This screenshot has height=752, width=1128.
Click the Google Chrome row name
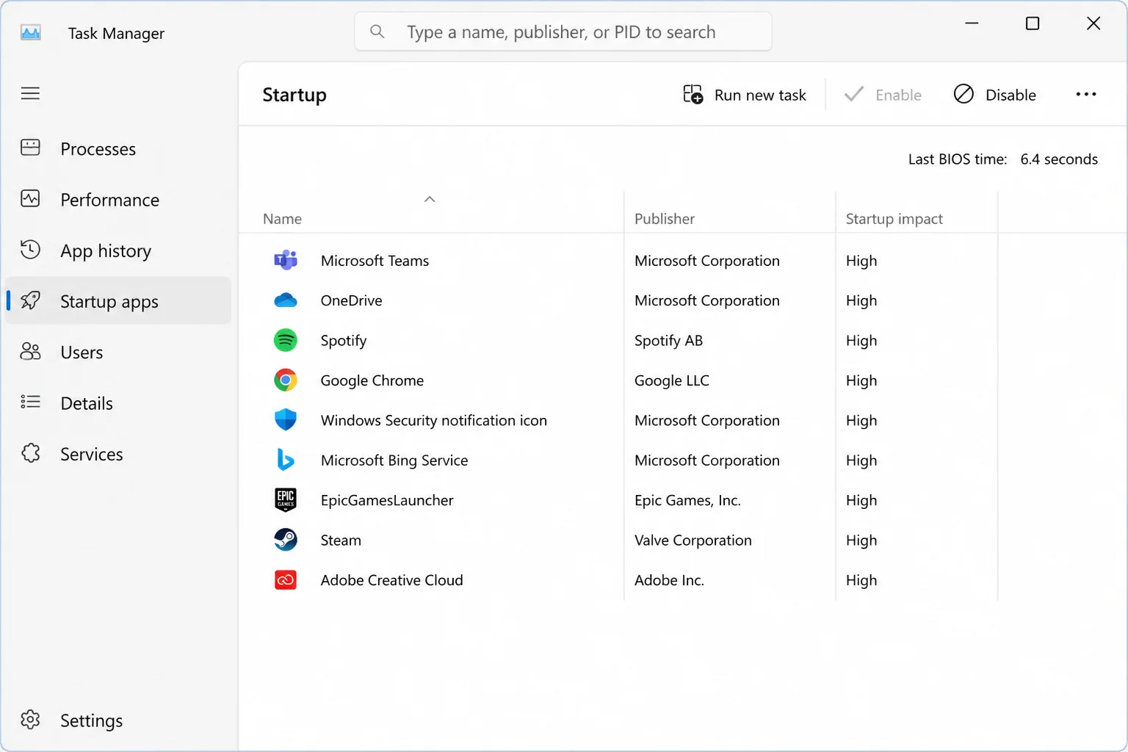click(372, 380)
